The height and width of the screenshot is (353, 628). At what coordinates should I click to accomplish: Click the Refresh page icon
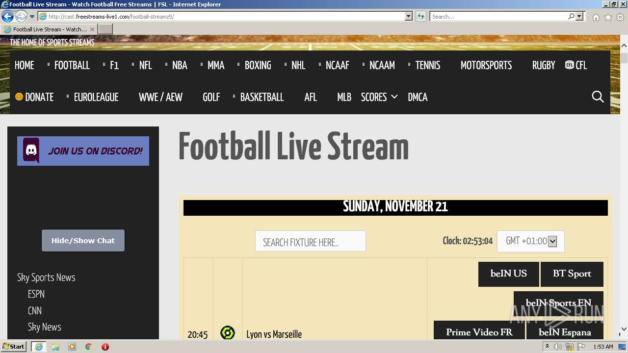click(420, 17)
